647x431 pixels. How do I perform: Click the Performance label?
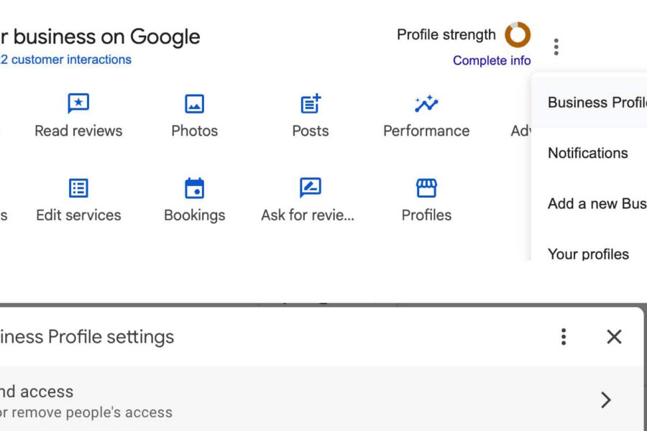(426, 131)
